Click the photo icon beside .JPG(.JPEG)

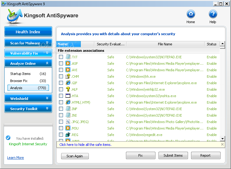(68, 122)
